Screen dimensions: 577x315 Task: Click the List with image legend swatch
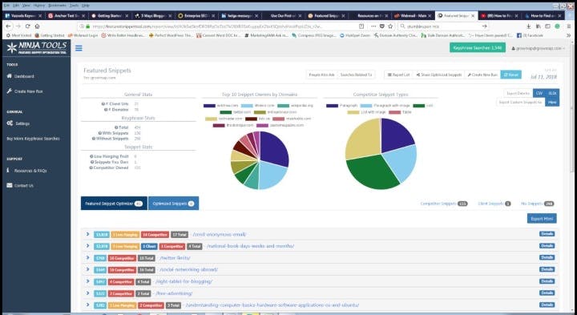pyautogui.click(x=353, y=112)
